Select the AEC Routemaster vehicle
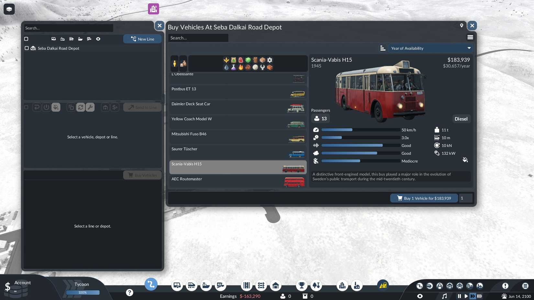The height and width of the screenshot is (300, 534). [238, 182]
